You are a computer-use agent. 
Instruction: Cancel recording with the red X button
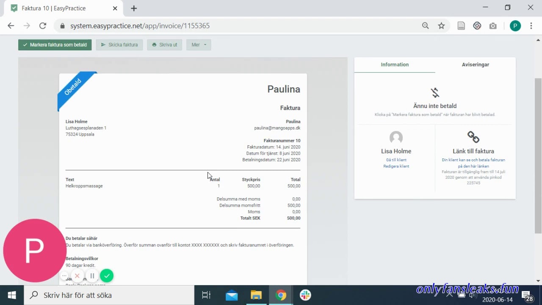click(x=77, y=276)
